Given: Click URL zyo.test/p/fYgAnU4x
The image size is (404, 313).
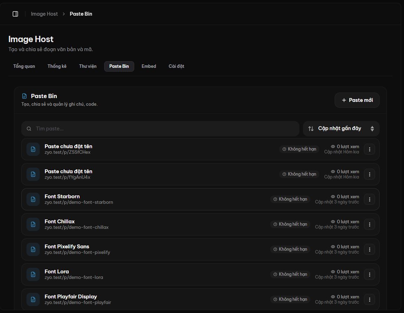Looking at the screenshot, I should coord(68,177).
